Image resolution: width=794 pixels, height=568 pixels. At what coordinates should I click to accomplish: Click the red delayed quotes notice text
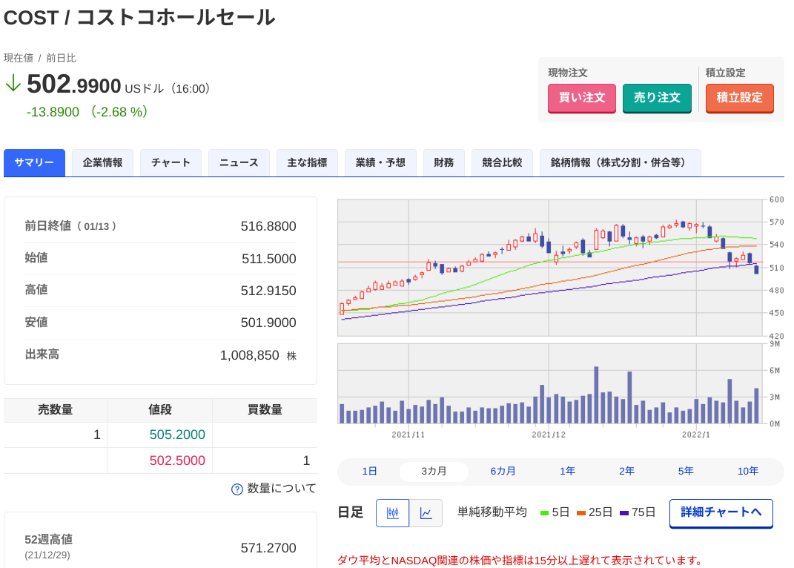coord(520,561)
